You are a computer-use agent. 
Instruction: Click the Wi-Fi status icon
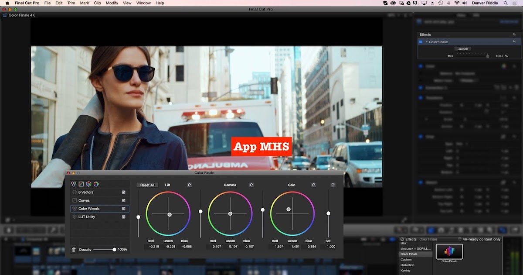[x=457, y=3]
